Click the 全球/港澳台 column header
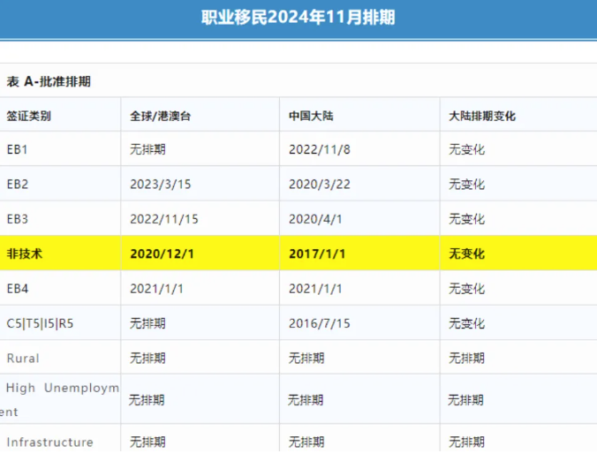Viewport: 597px width, 461px height. pos(161,116)
